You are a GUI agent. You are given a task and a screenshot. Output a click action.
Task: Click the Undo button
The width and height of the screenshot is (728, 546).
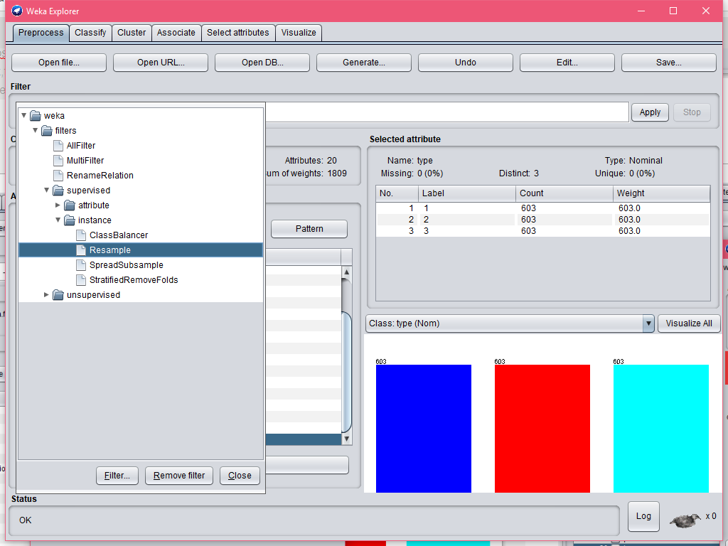(466, 63)
